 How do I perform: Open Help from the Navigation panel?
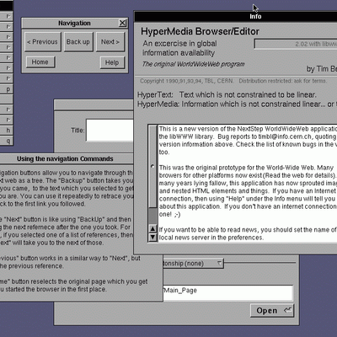[x=112, y=62]
